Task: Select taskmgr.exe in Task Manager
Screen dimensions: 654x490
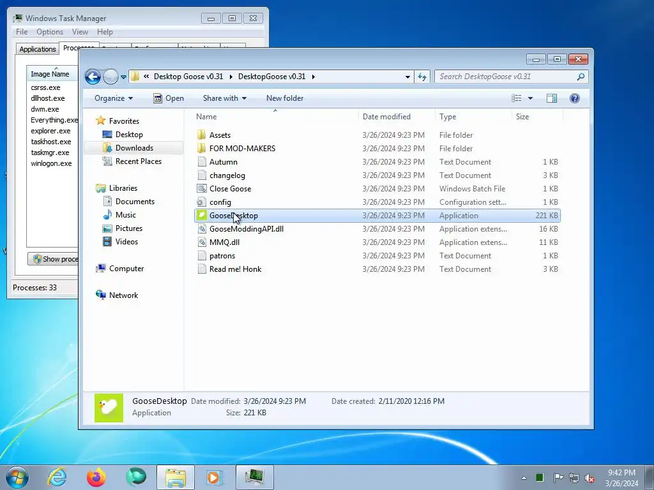Action: pyautogui.click(x=50, y=152)
